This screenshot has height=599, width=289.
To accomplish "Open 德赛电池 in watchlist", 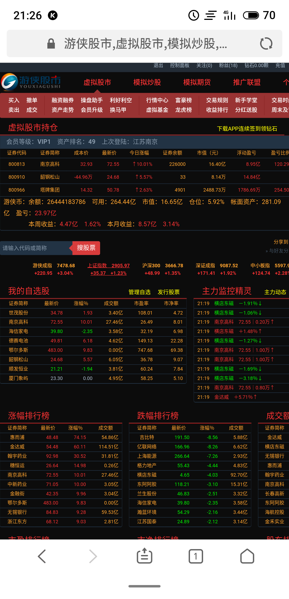I will (x=18, y=341).
